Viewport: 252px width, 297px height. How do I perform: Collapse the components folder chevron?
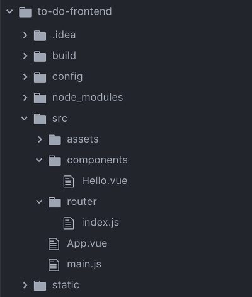39,160
